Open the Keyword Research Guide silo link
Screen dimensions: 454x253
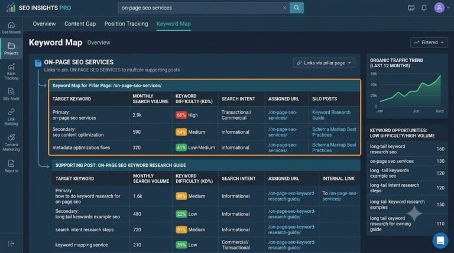click(x=331, y=115)
